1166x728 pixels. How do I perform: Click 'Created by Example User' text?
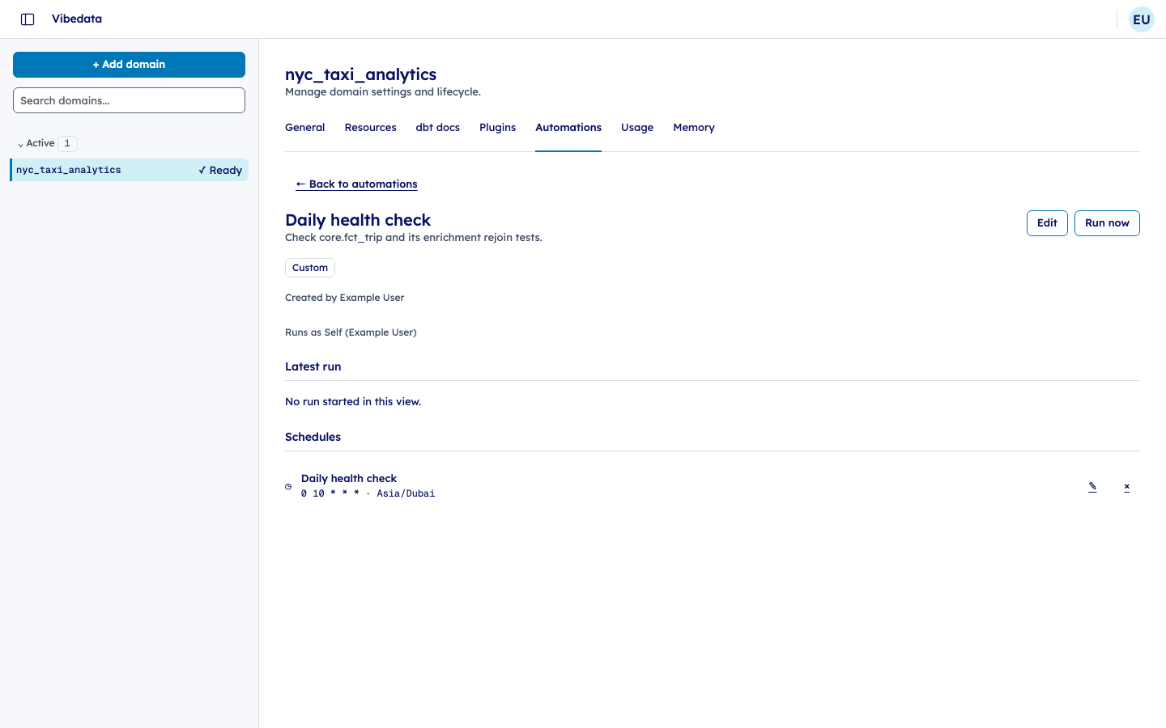pyautogui.click(x=344, y=298)
